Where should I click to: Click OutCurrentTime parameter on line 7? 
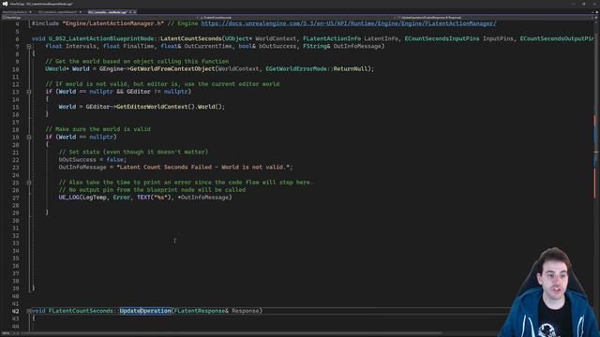point(208,46)
